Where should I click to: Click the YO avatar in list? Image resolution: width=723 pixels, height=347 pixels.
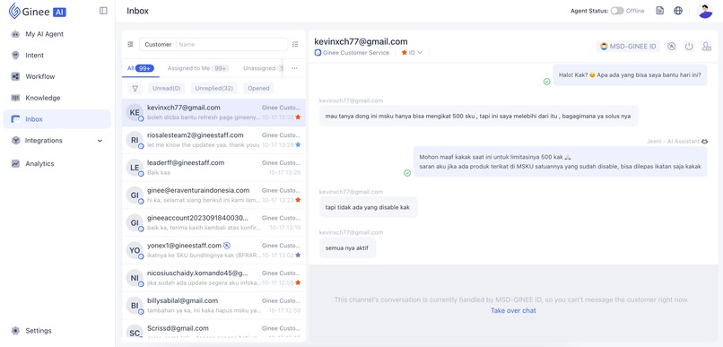point(135,250)
